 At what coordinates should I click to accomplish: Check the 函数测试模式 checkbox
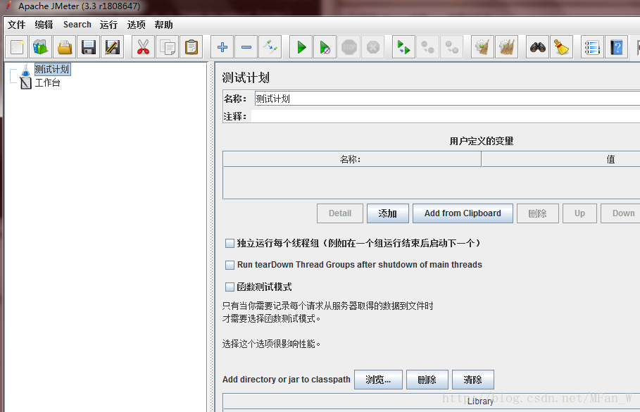point(230,287)
